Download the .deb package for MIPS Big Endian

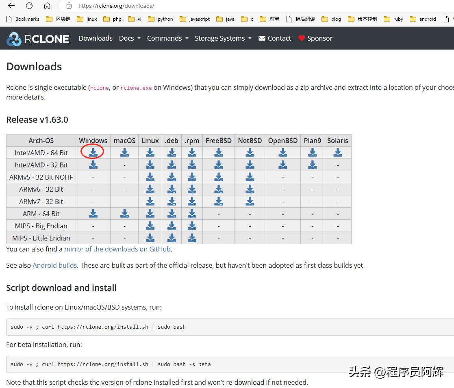171,225
